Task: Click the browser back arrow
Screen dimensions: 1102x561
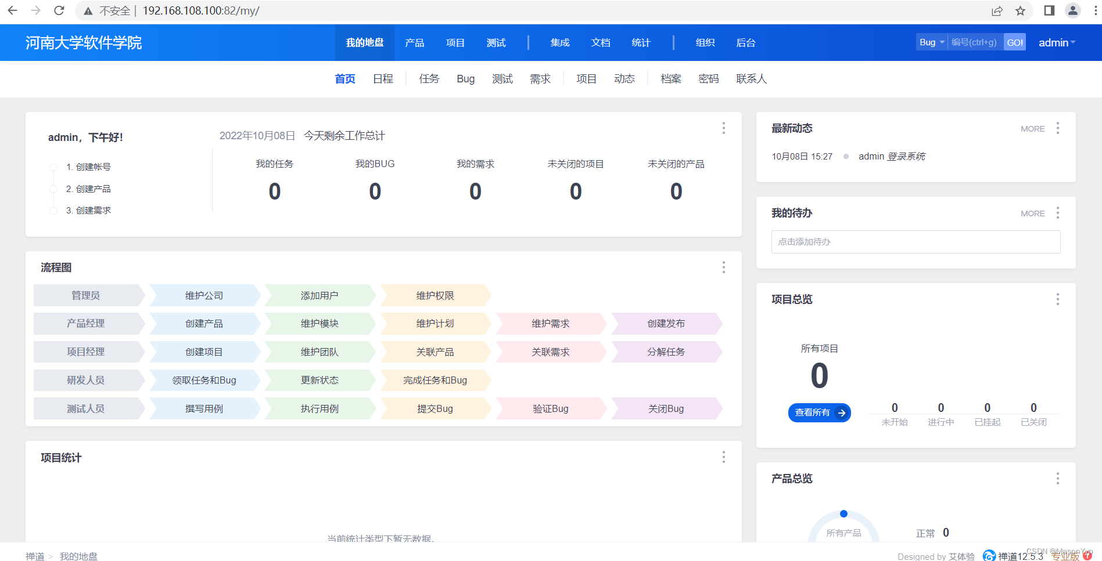Action: pos(12,10)
